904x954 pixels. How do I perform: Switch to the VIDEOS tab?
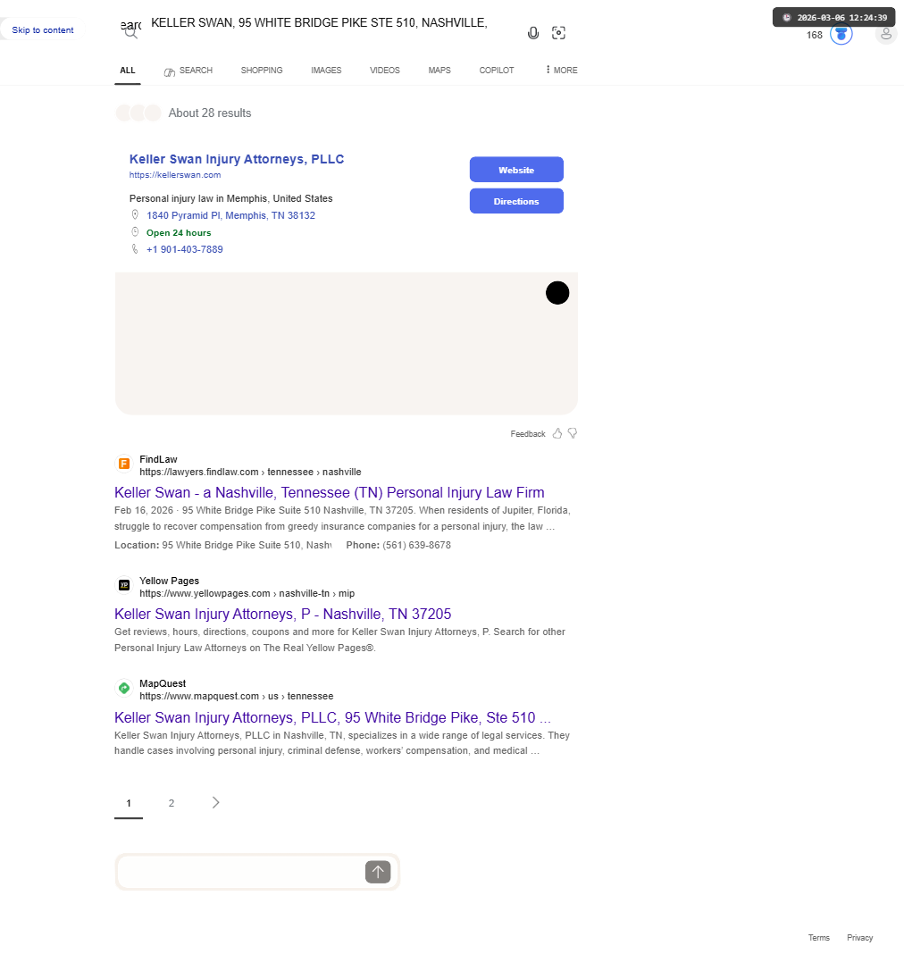[384, 71]
